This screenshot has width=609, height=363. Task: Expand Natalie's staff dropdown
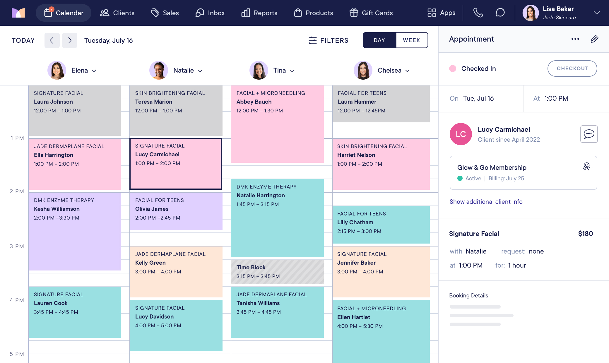click(200, 71)
